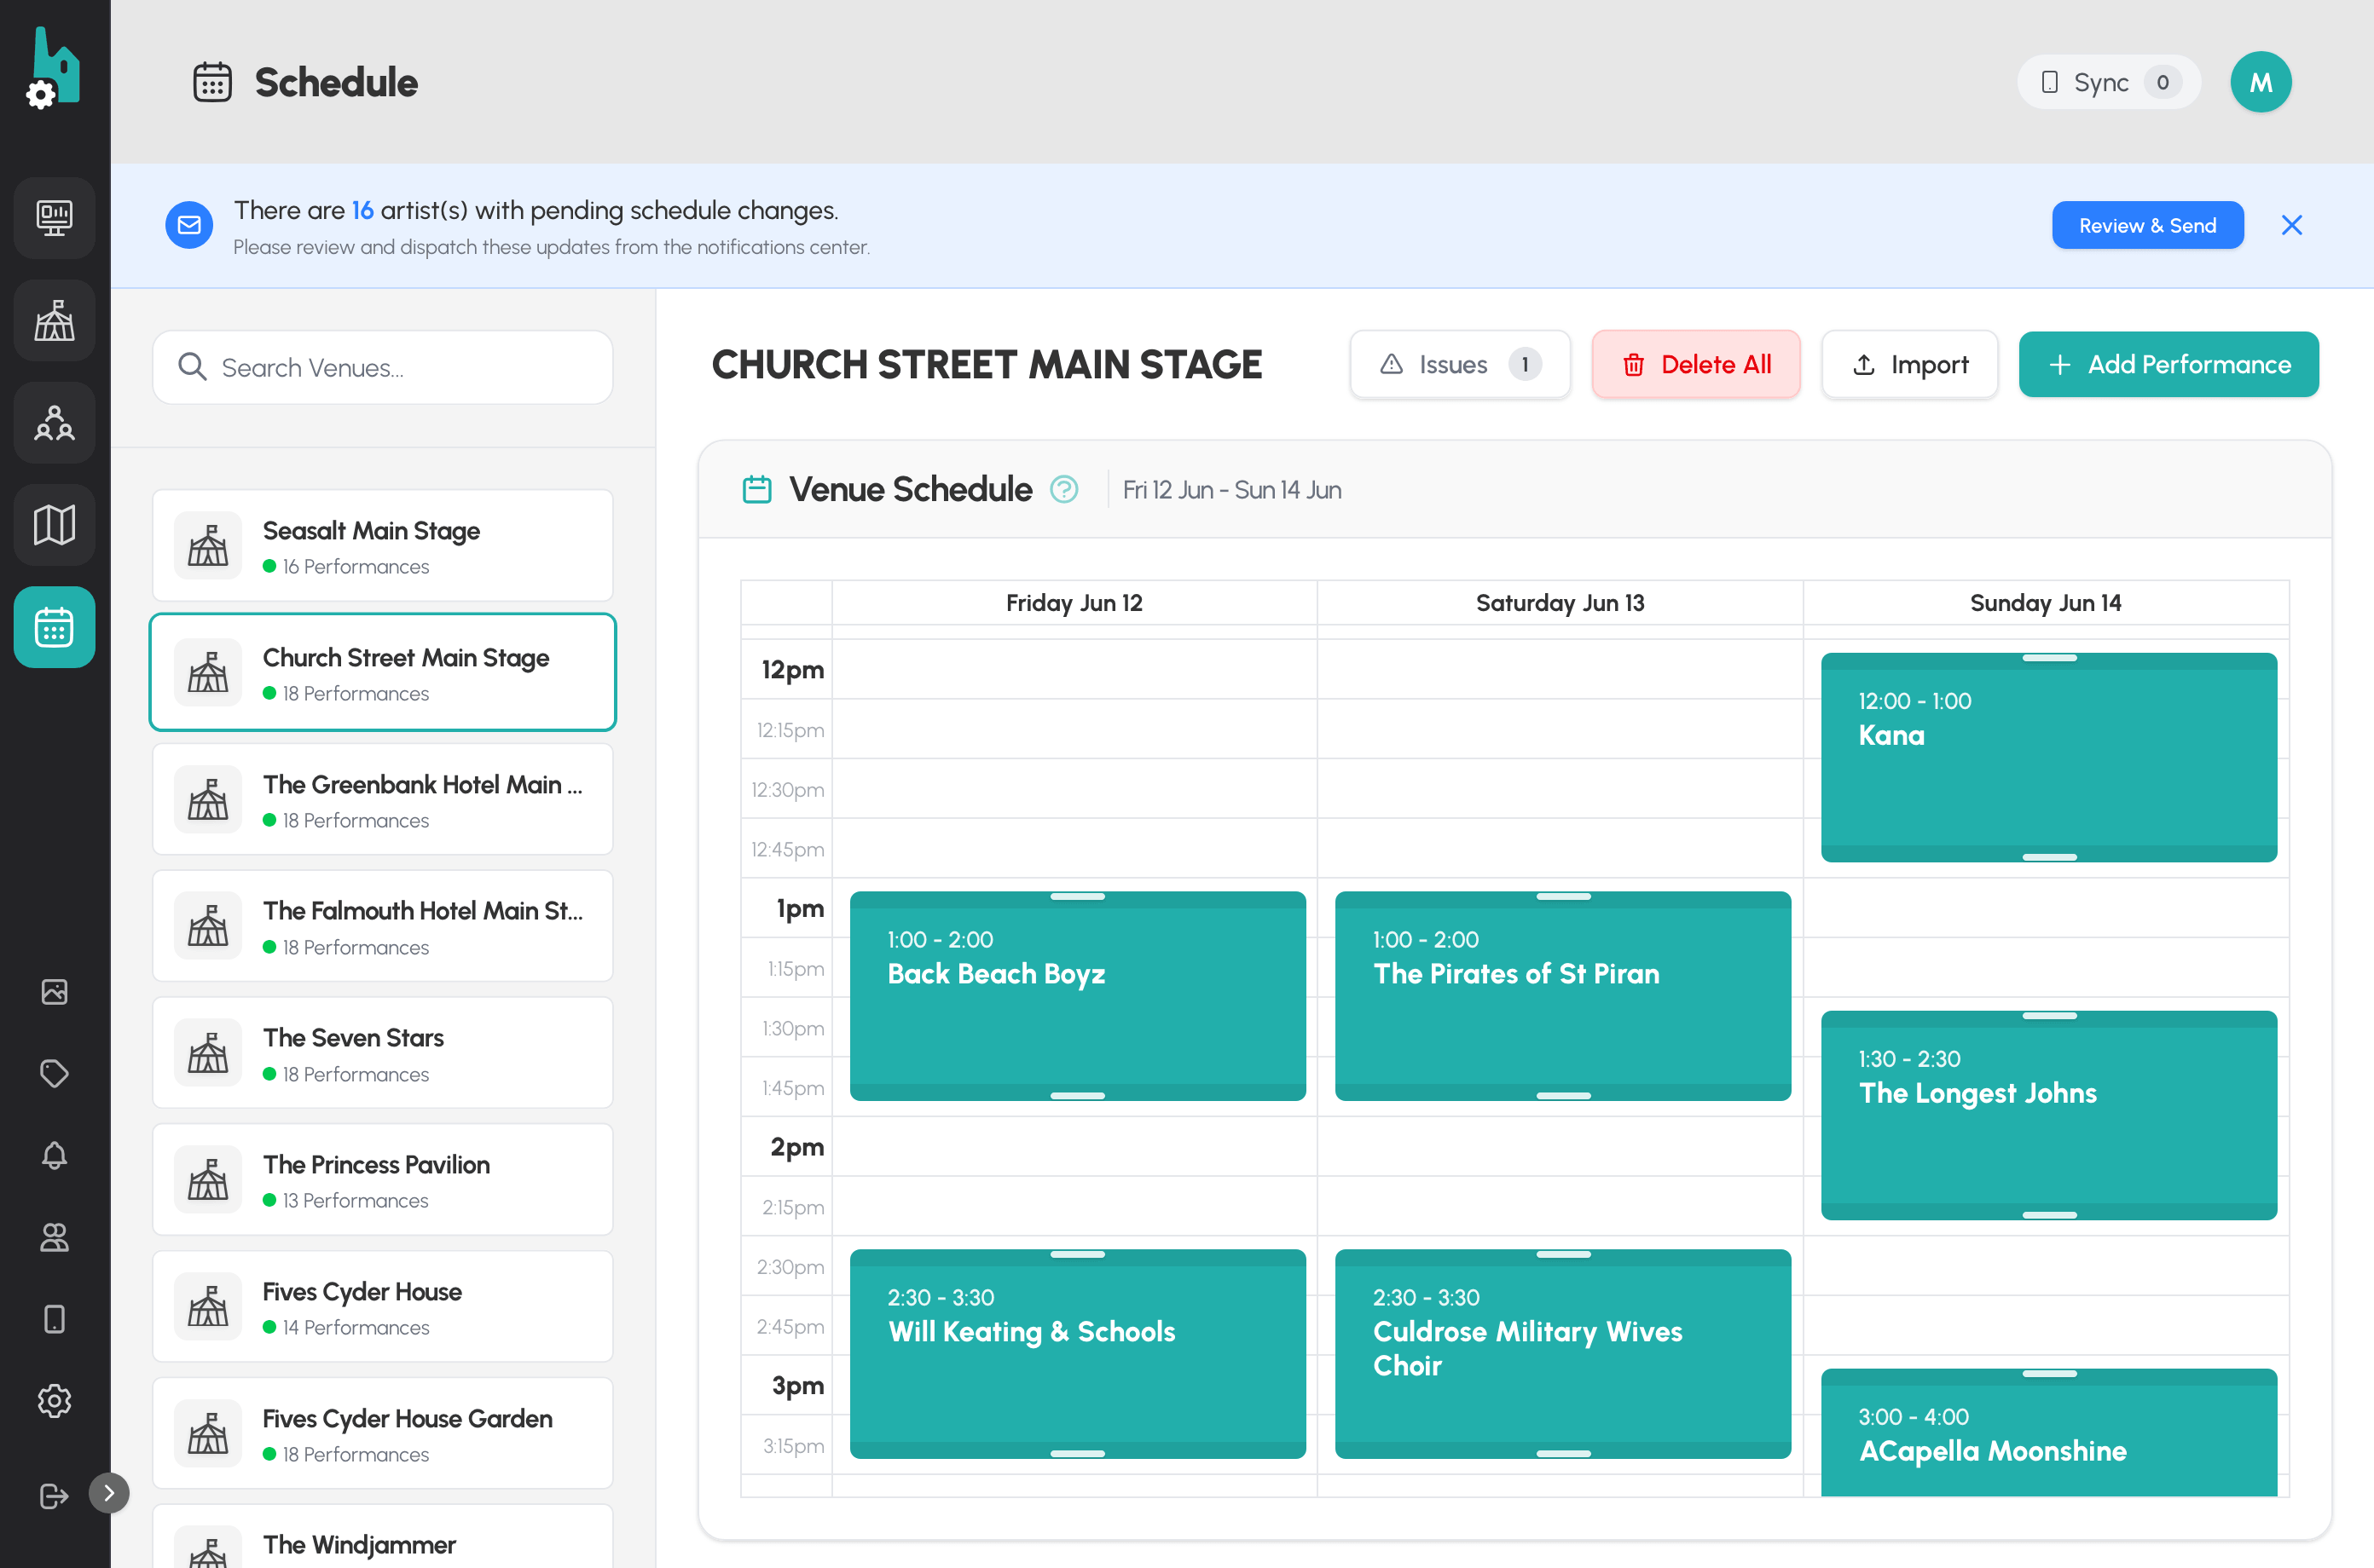
Task: Grab bottom resize handle of Back Beach Boyz
Action: tap(1078, 1096)
